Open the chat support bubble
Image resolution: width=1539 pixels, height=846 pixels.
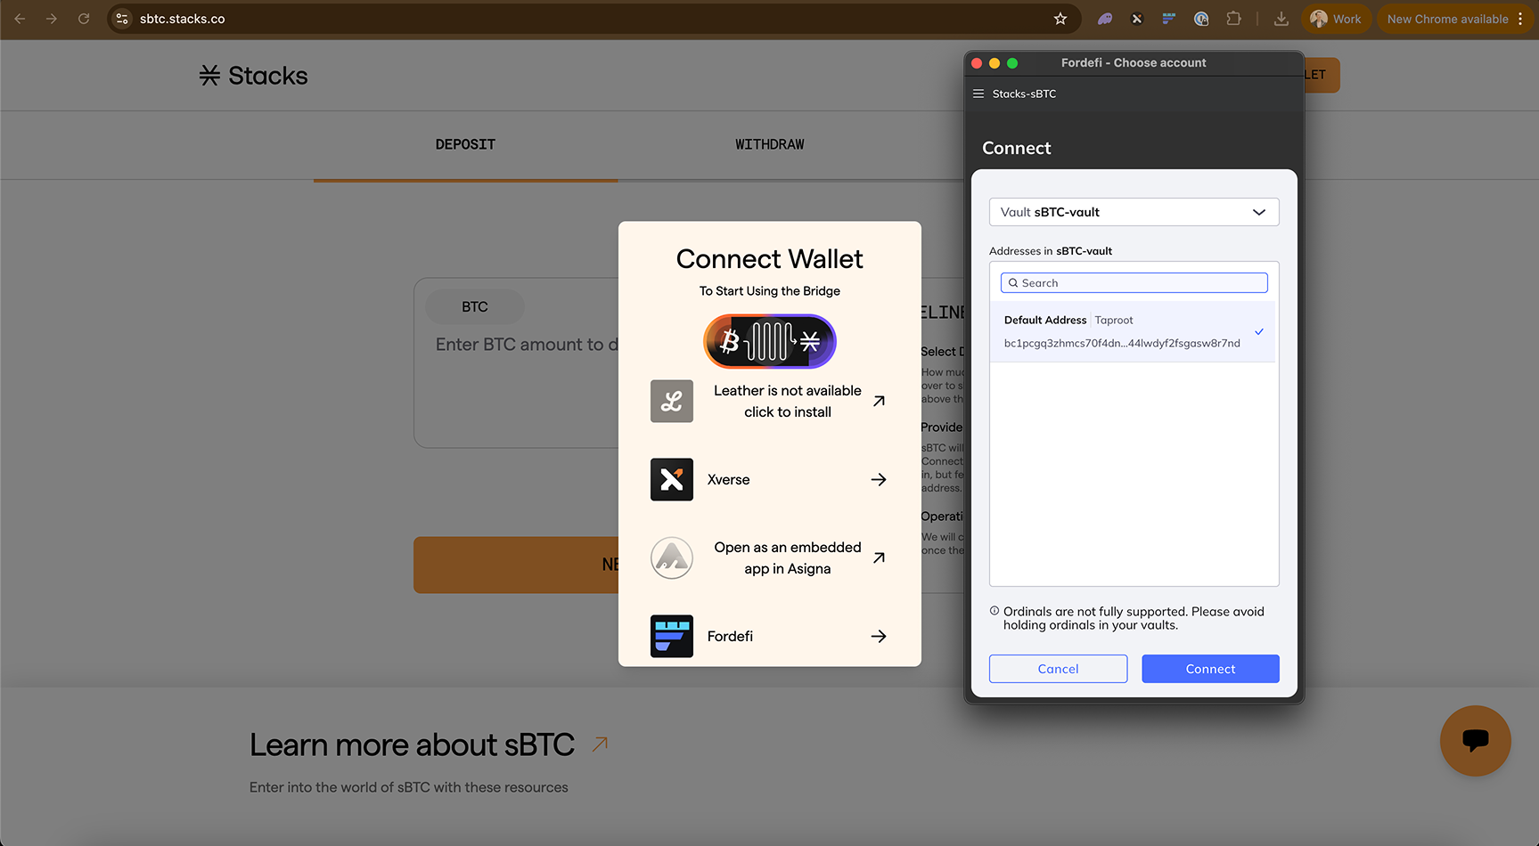point(1475,740)
